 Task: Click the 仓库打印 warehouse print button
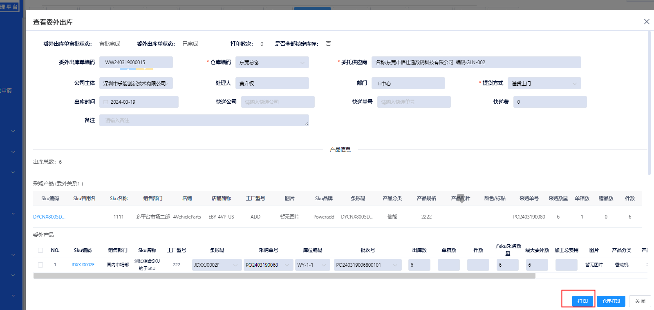pos(611,301)
